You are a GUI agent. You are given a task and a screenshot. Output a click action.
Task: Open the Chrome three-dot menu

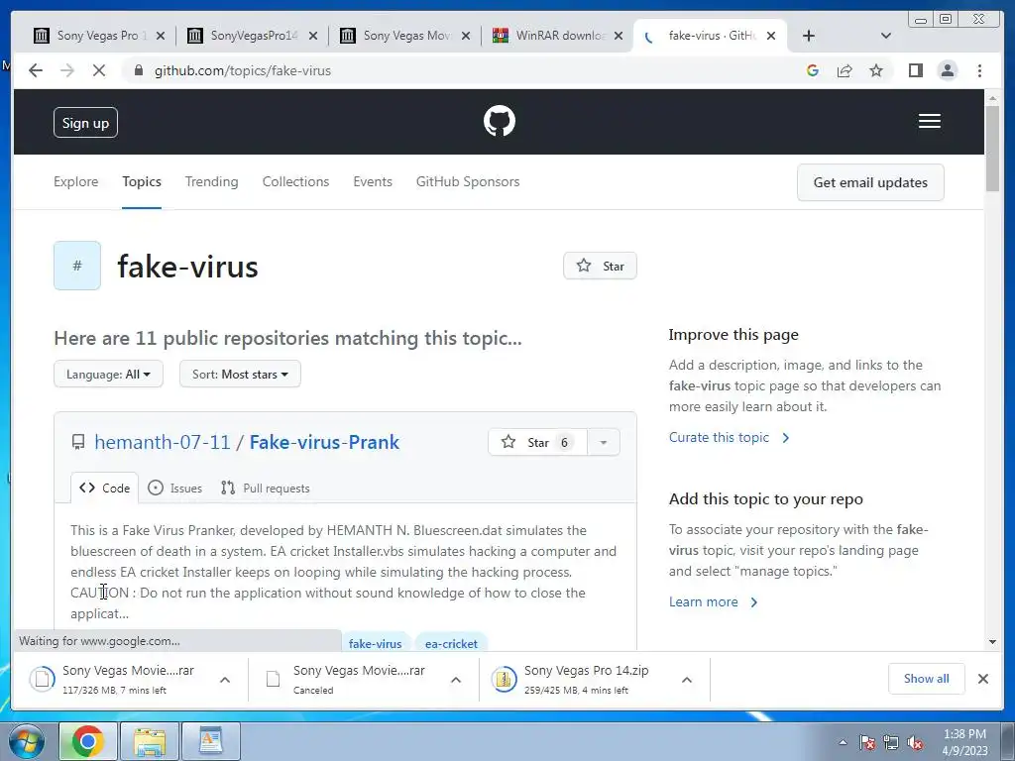(979, 70)
